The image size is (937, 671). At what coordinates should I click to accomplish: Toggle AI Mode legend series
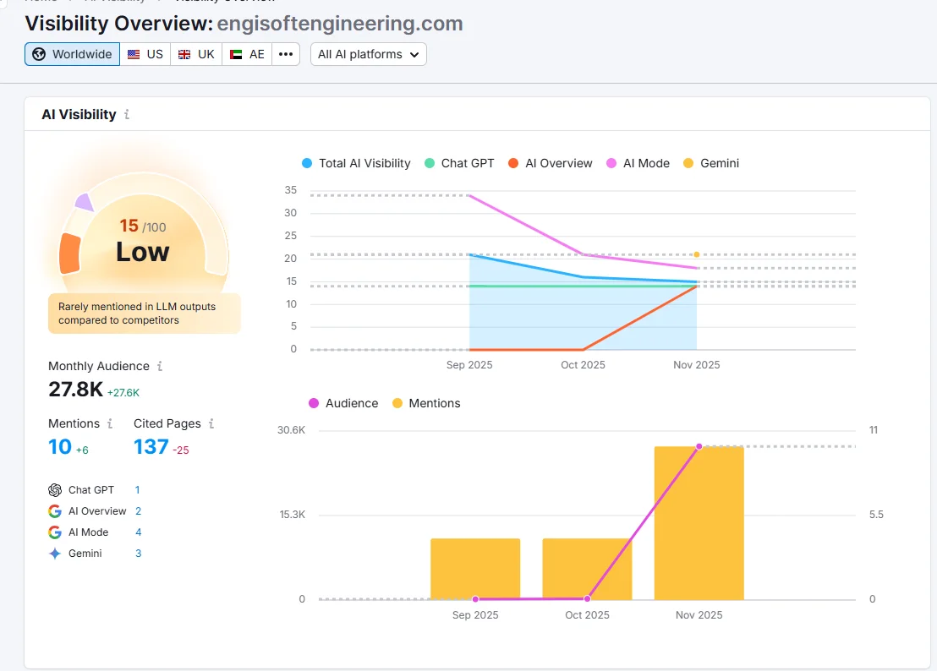tap(638, 163)
